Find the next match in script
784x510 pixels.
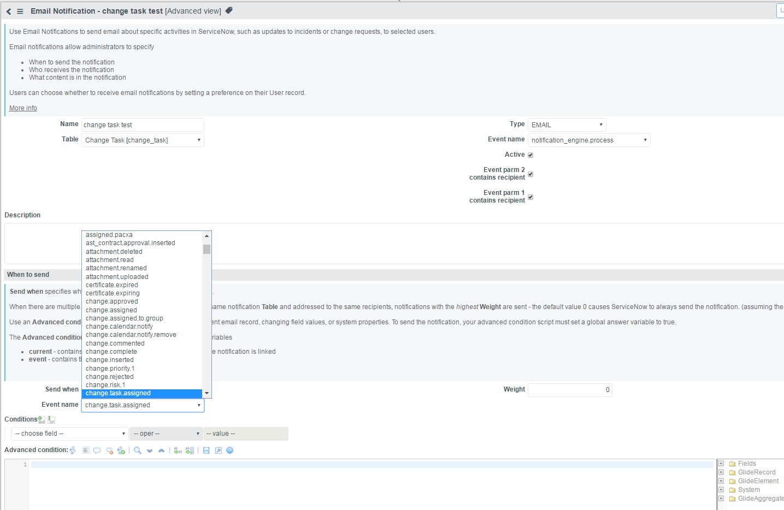[150, 450]
